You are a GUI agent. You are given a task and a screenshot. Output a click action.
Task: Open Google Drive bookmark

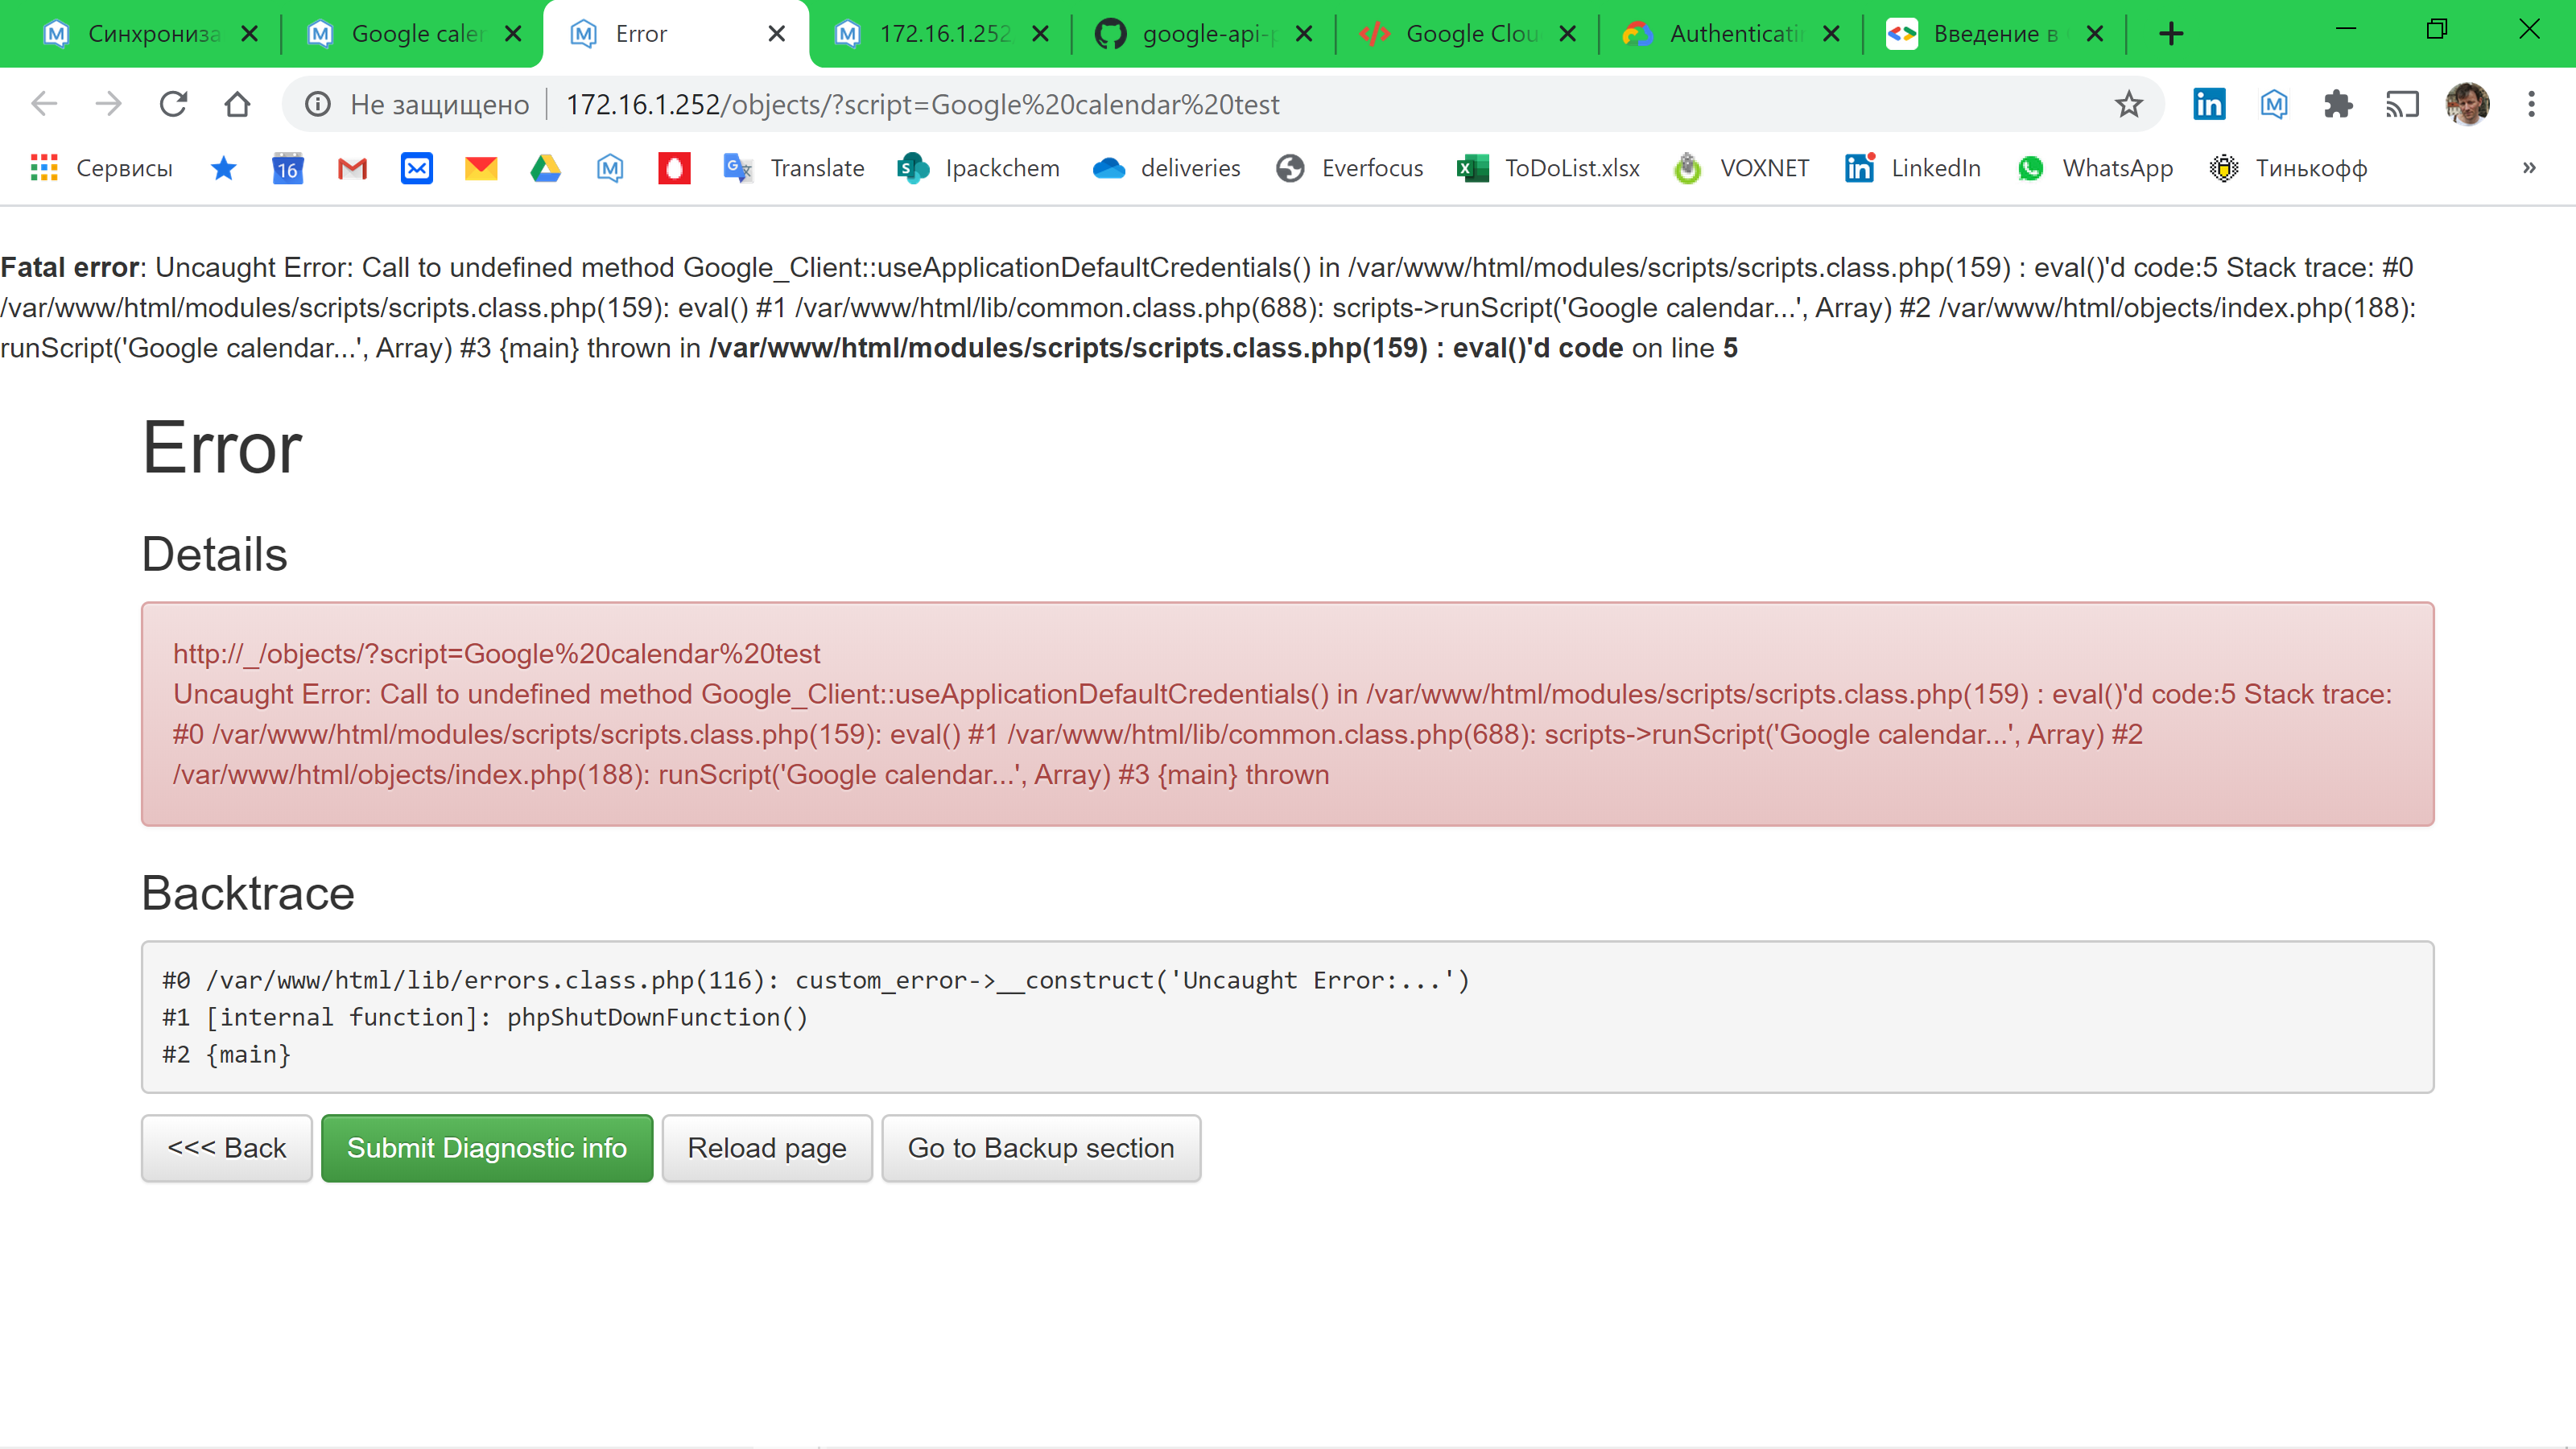(545, 168)
